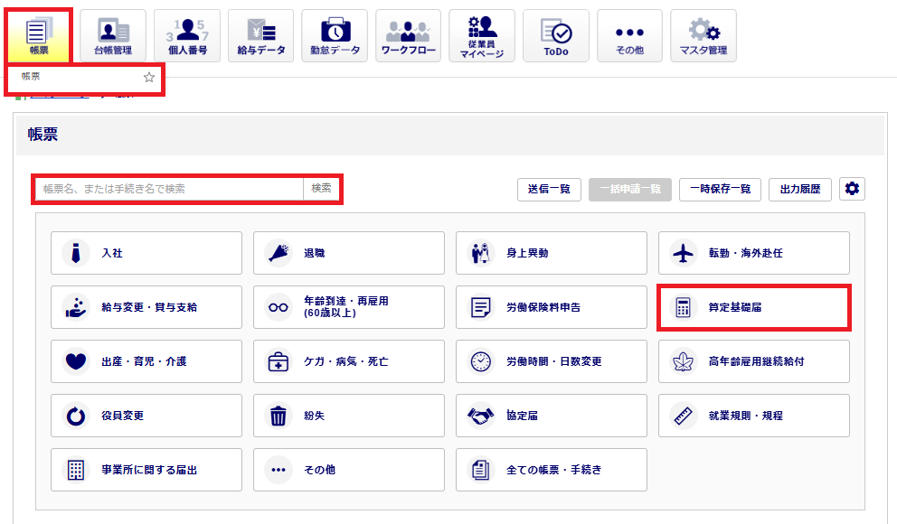Click the 出力履歴 button
The height and width of the screenshot is (524, 897).
[800, 189]
